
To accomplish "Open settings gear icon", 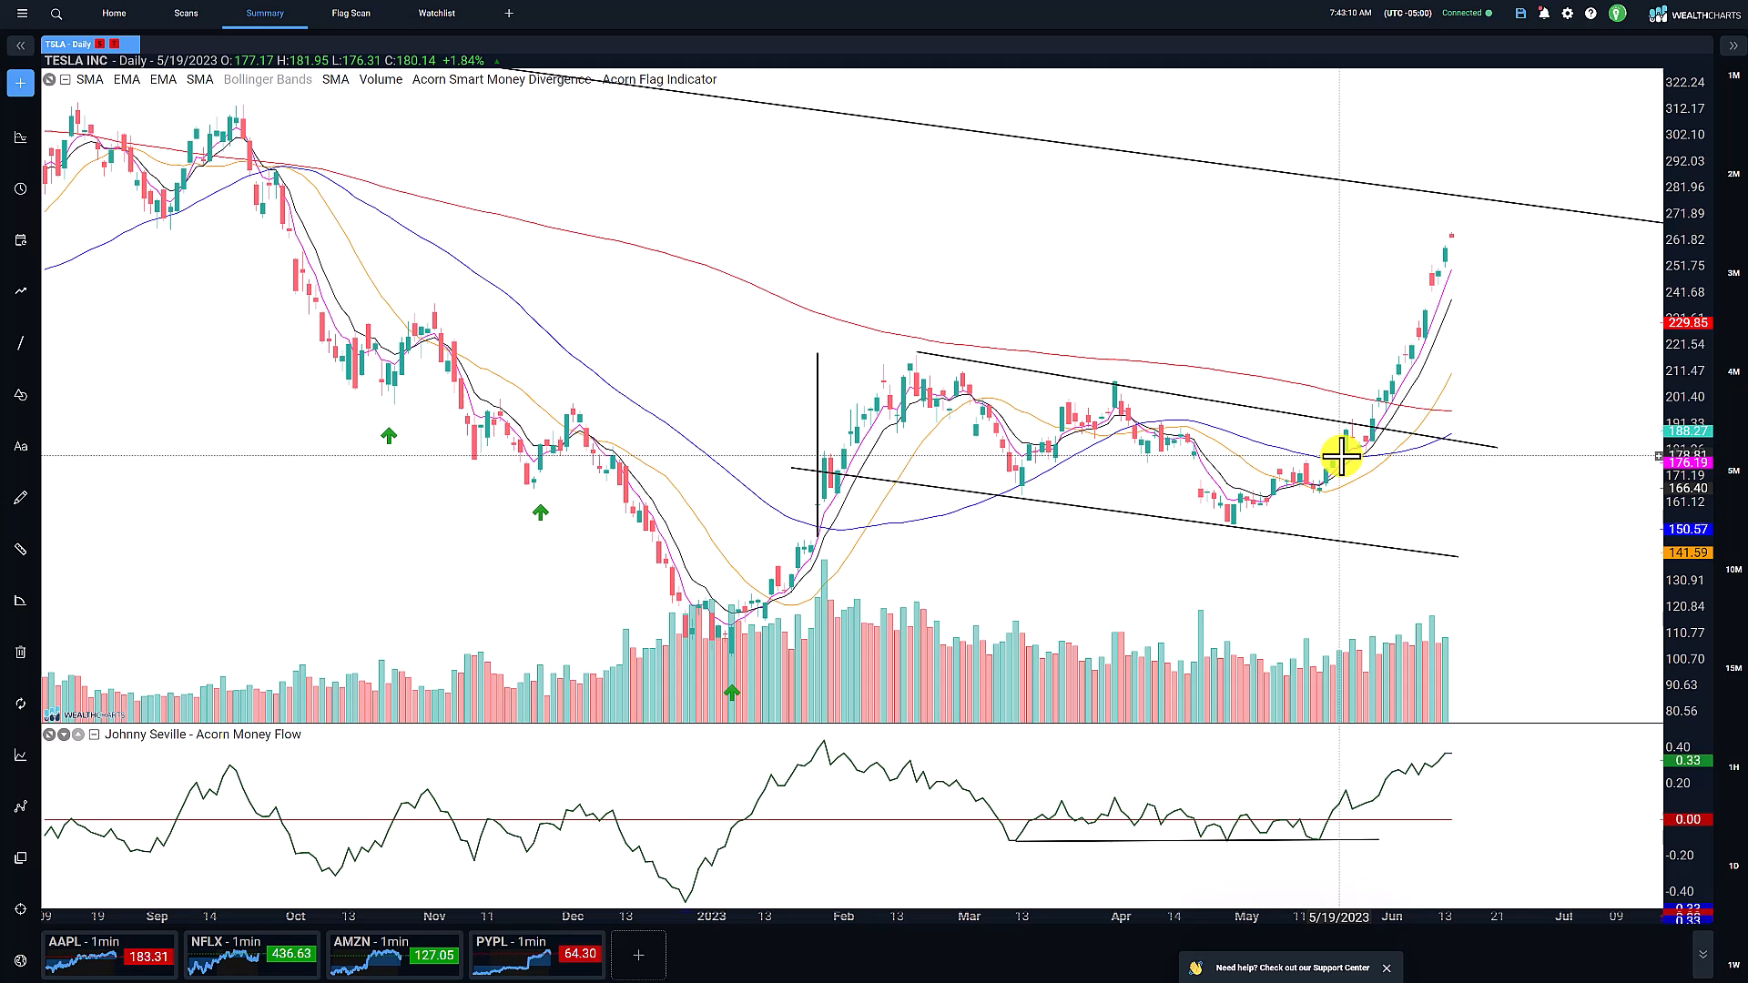I will coord(1567,14).
